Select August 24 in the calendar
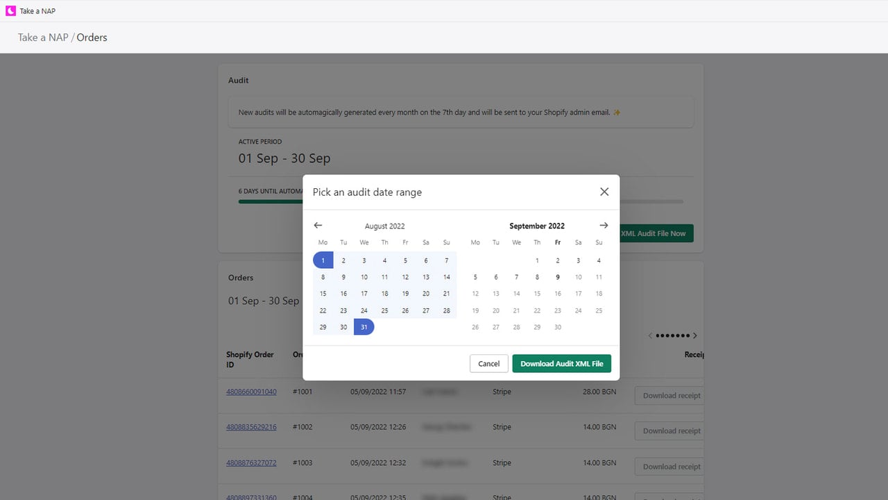This screenshot has width=888, height=500. point(364,310)
